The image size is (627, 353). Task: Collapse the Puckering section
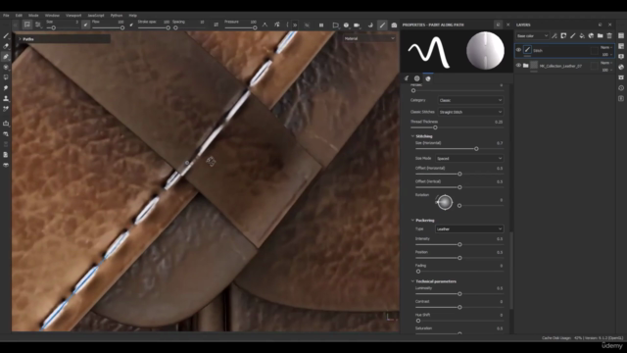coord(412,220)
